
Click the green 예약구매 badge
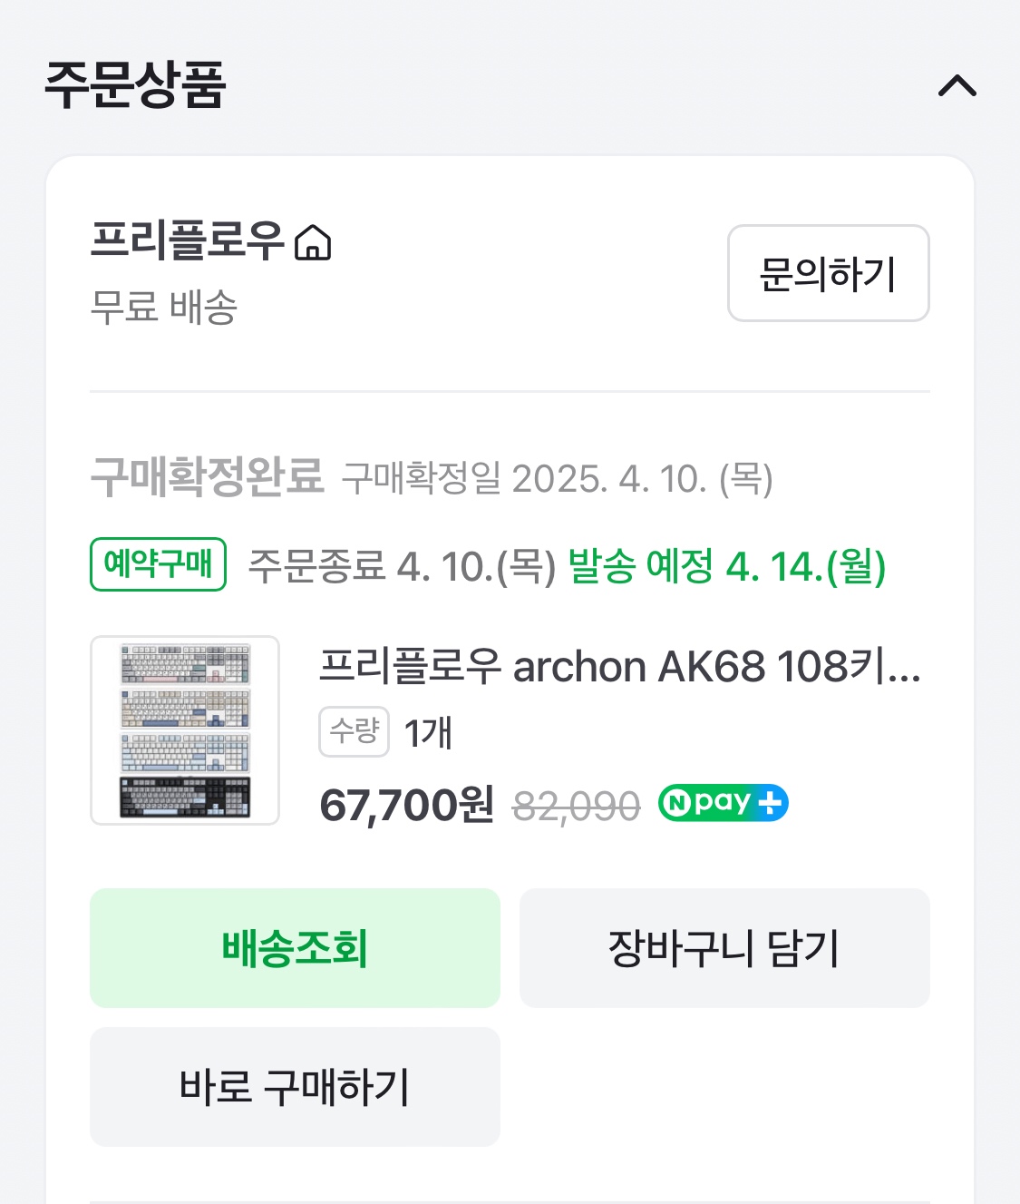click(158, 564)
